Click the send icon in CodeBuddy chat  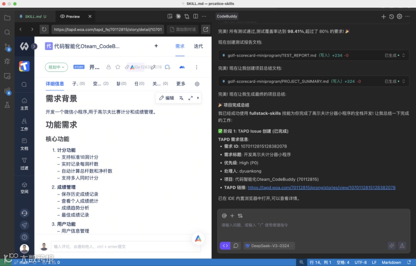pos(402,246)
